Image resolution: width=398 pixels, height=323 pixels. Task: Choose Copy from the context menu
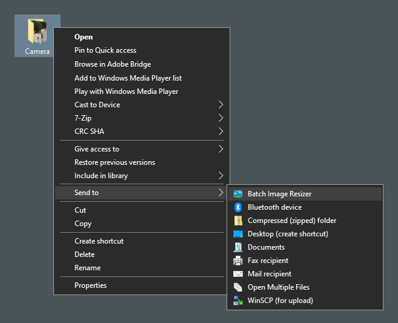click(x=142, y=224)
